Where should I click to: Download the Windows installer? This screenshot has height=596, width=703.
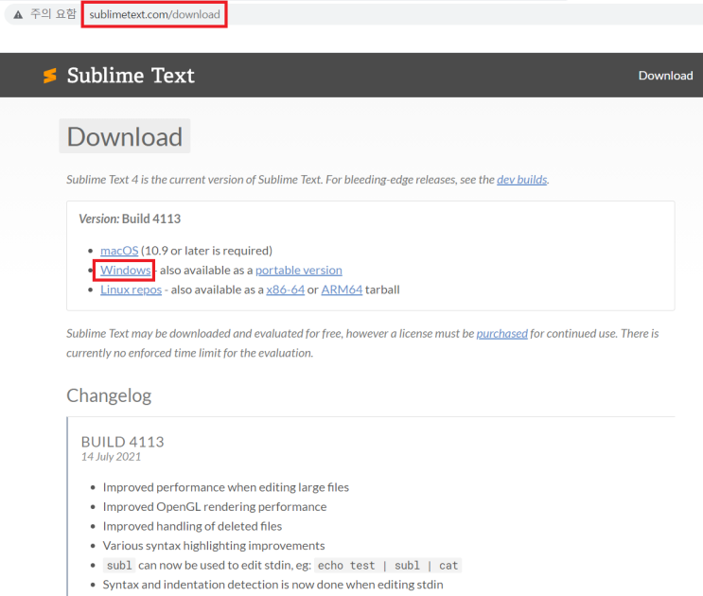[125, 270]
